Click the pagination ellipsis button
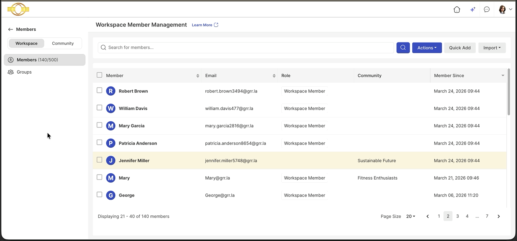517x241 pixels. tap(477, 216)
